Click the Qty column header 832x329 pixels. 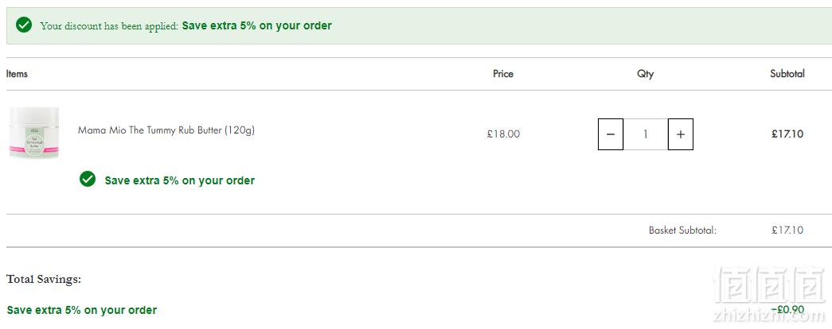click(645, 74)
